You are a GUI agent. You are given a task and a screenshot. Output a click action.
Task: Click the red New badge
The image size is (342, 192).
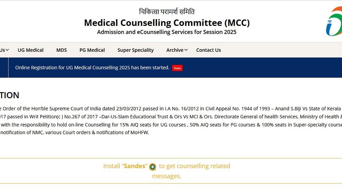pos(178,68)
